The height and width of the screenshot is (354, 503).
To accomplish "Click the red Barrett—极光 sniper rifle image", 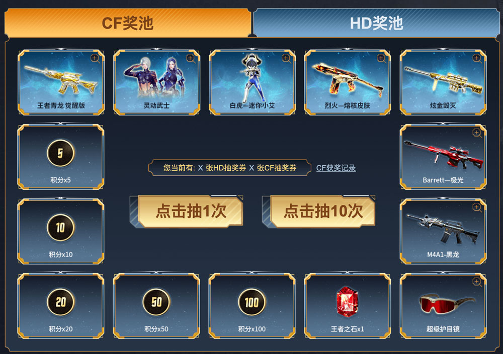I will [x=444, y=155].
